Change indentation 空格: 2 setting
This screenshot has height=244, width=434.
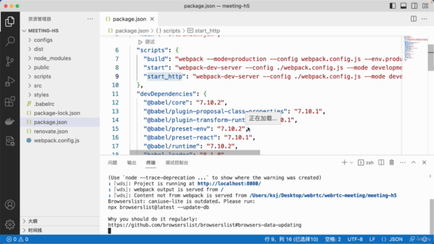[x=333, y=239]
